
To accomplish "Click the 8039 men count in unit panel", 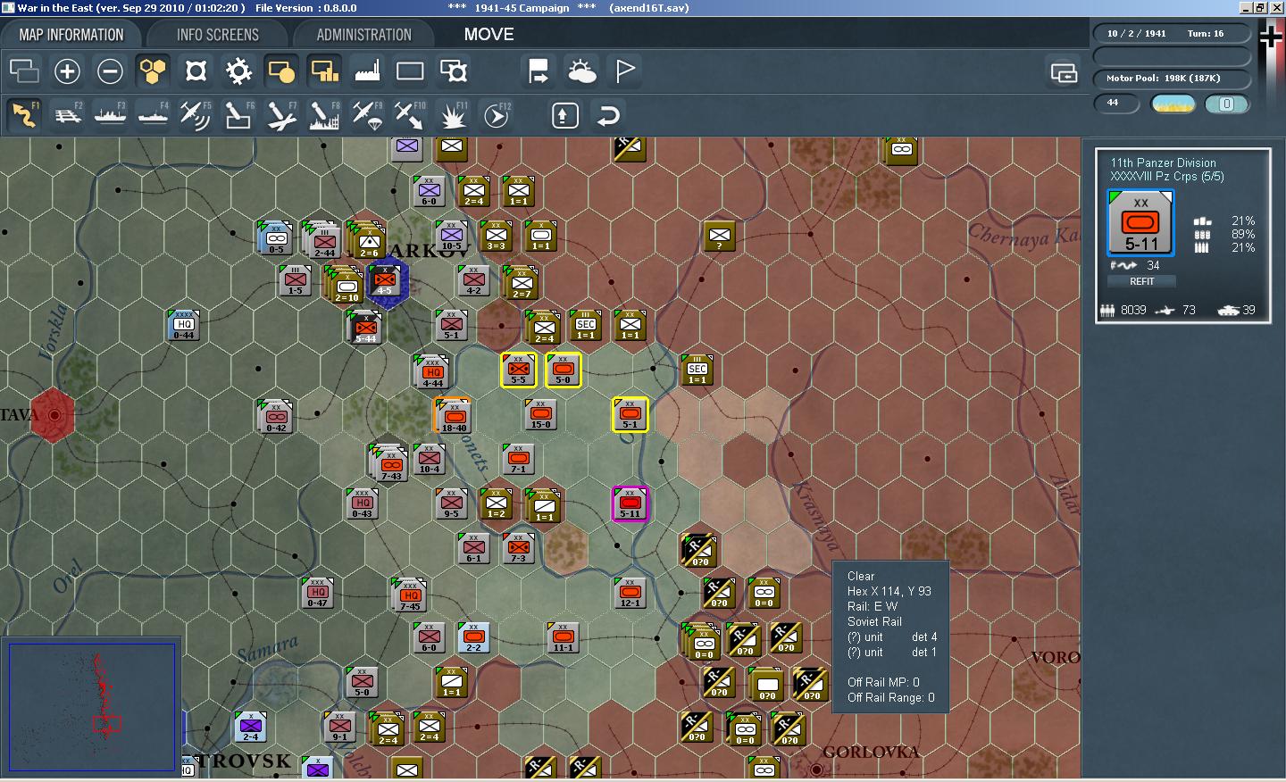I will [1123, 311].
